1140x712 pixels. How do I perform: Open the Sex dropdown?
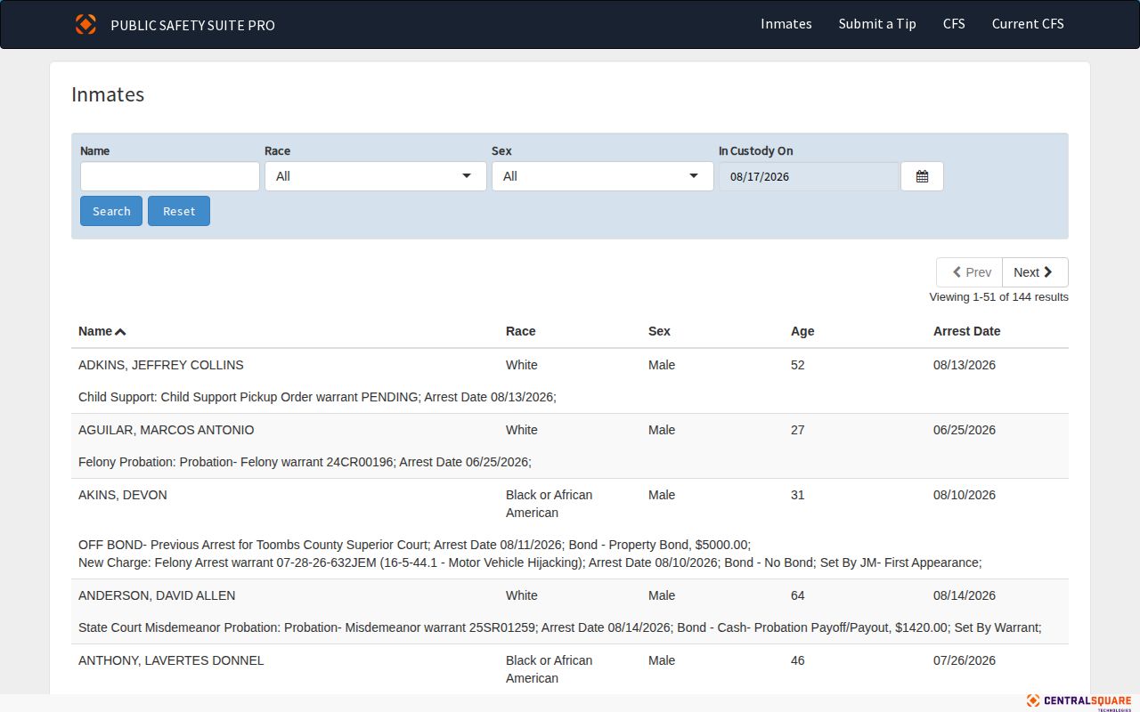[x=603, y=176]
